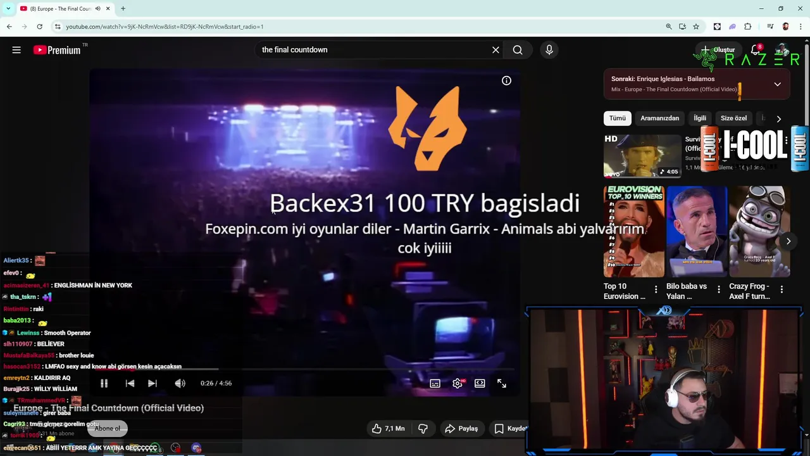810x456 pixels.
Task: Reload the current page
Action: tap(39, 27)
